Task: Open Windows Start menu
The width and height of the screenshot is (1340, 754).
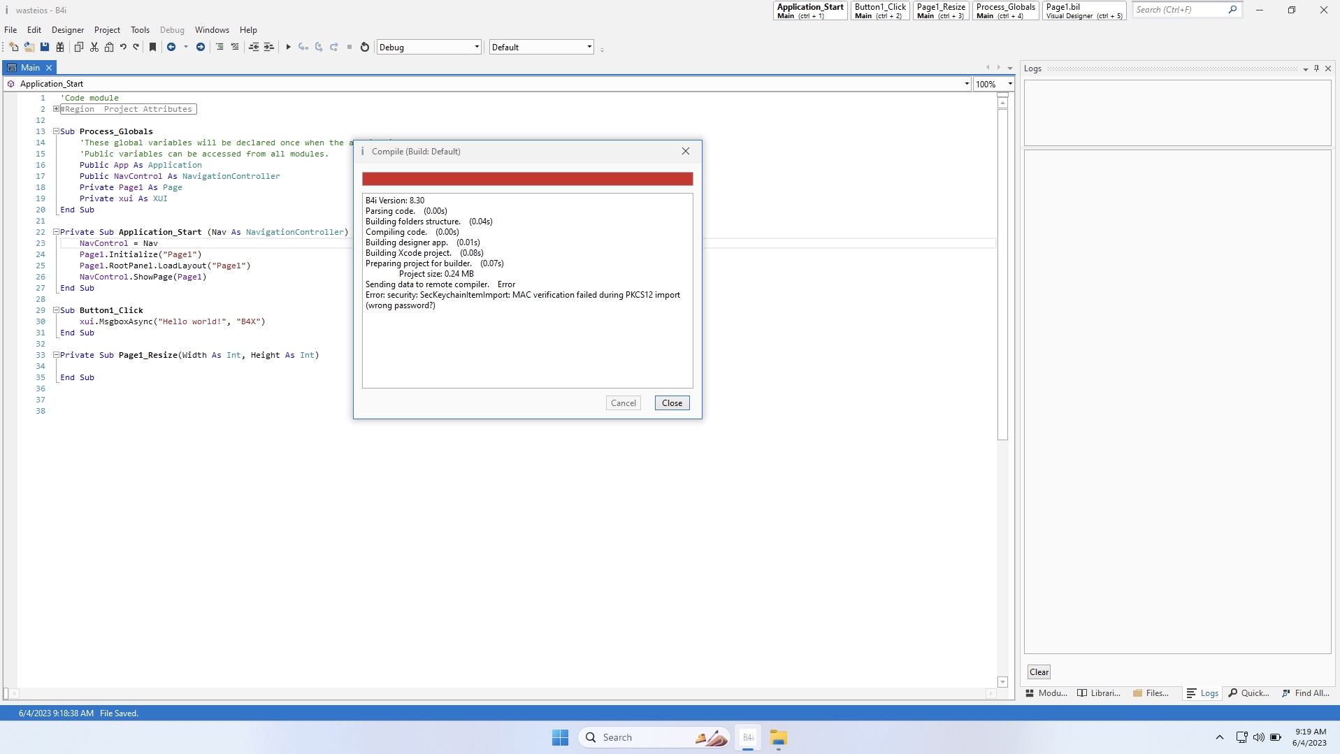Action: [560, 737]
